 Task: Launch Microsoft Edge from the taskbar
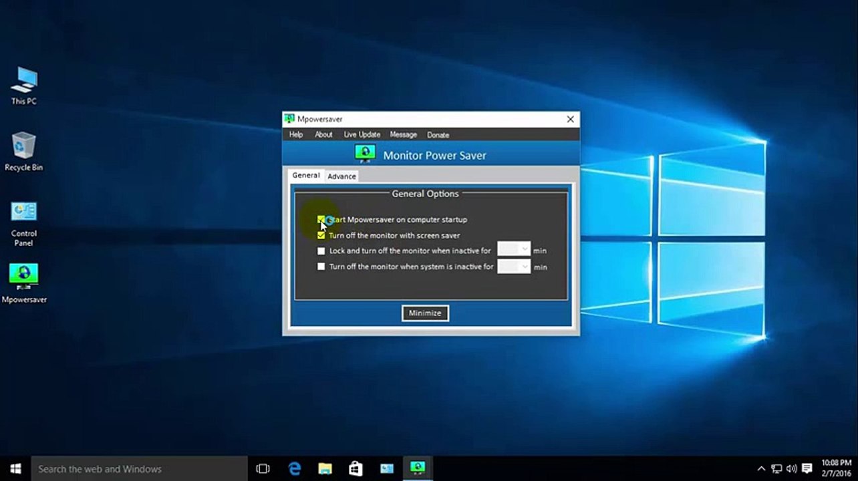(294, 469)
